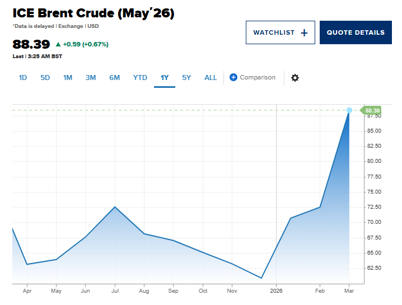Show year-to-date YTD range
The height and width of the screenshot is (305, 402).
pyautogui.click(x=140, y=78)
